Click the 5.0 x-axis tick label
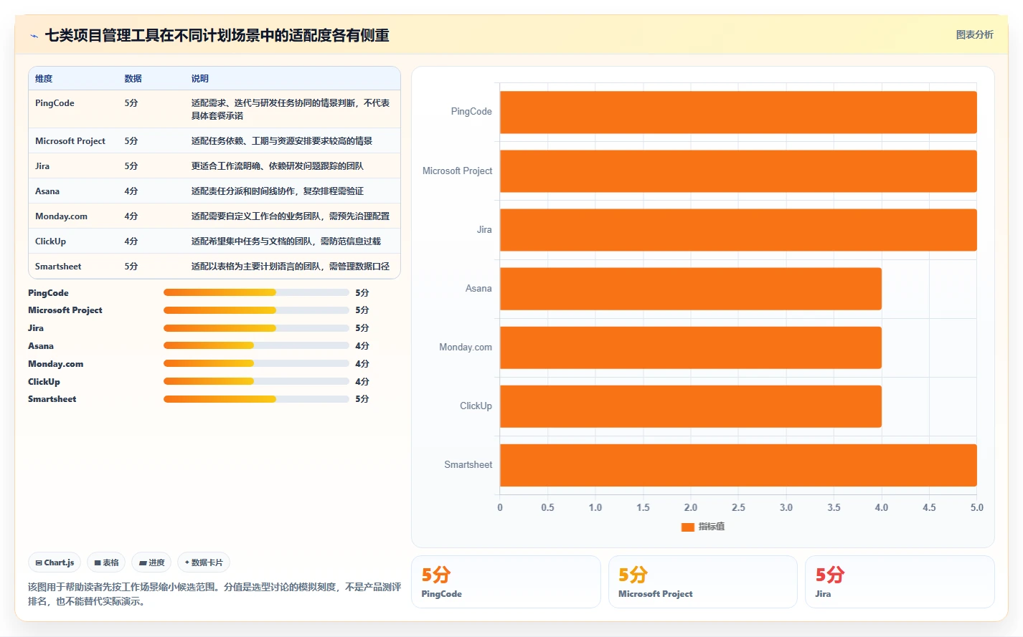The height and width of the screenshot is (637, 1023). pyautogui.click(x=977, y=507)
